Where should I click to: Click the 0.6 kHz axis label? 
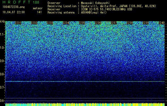tap(2, 101)
